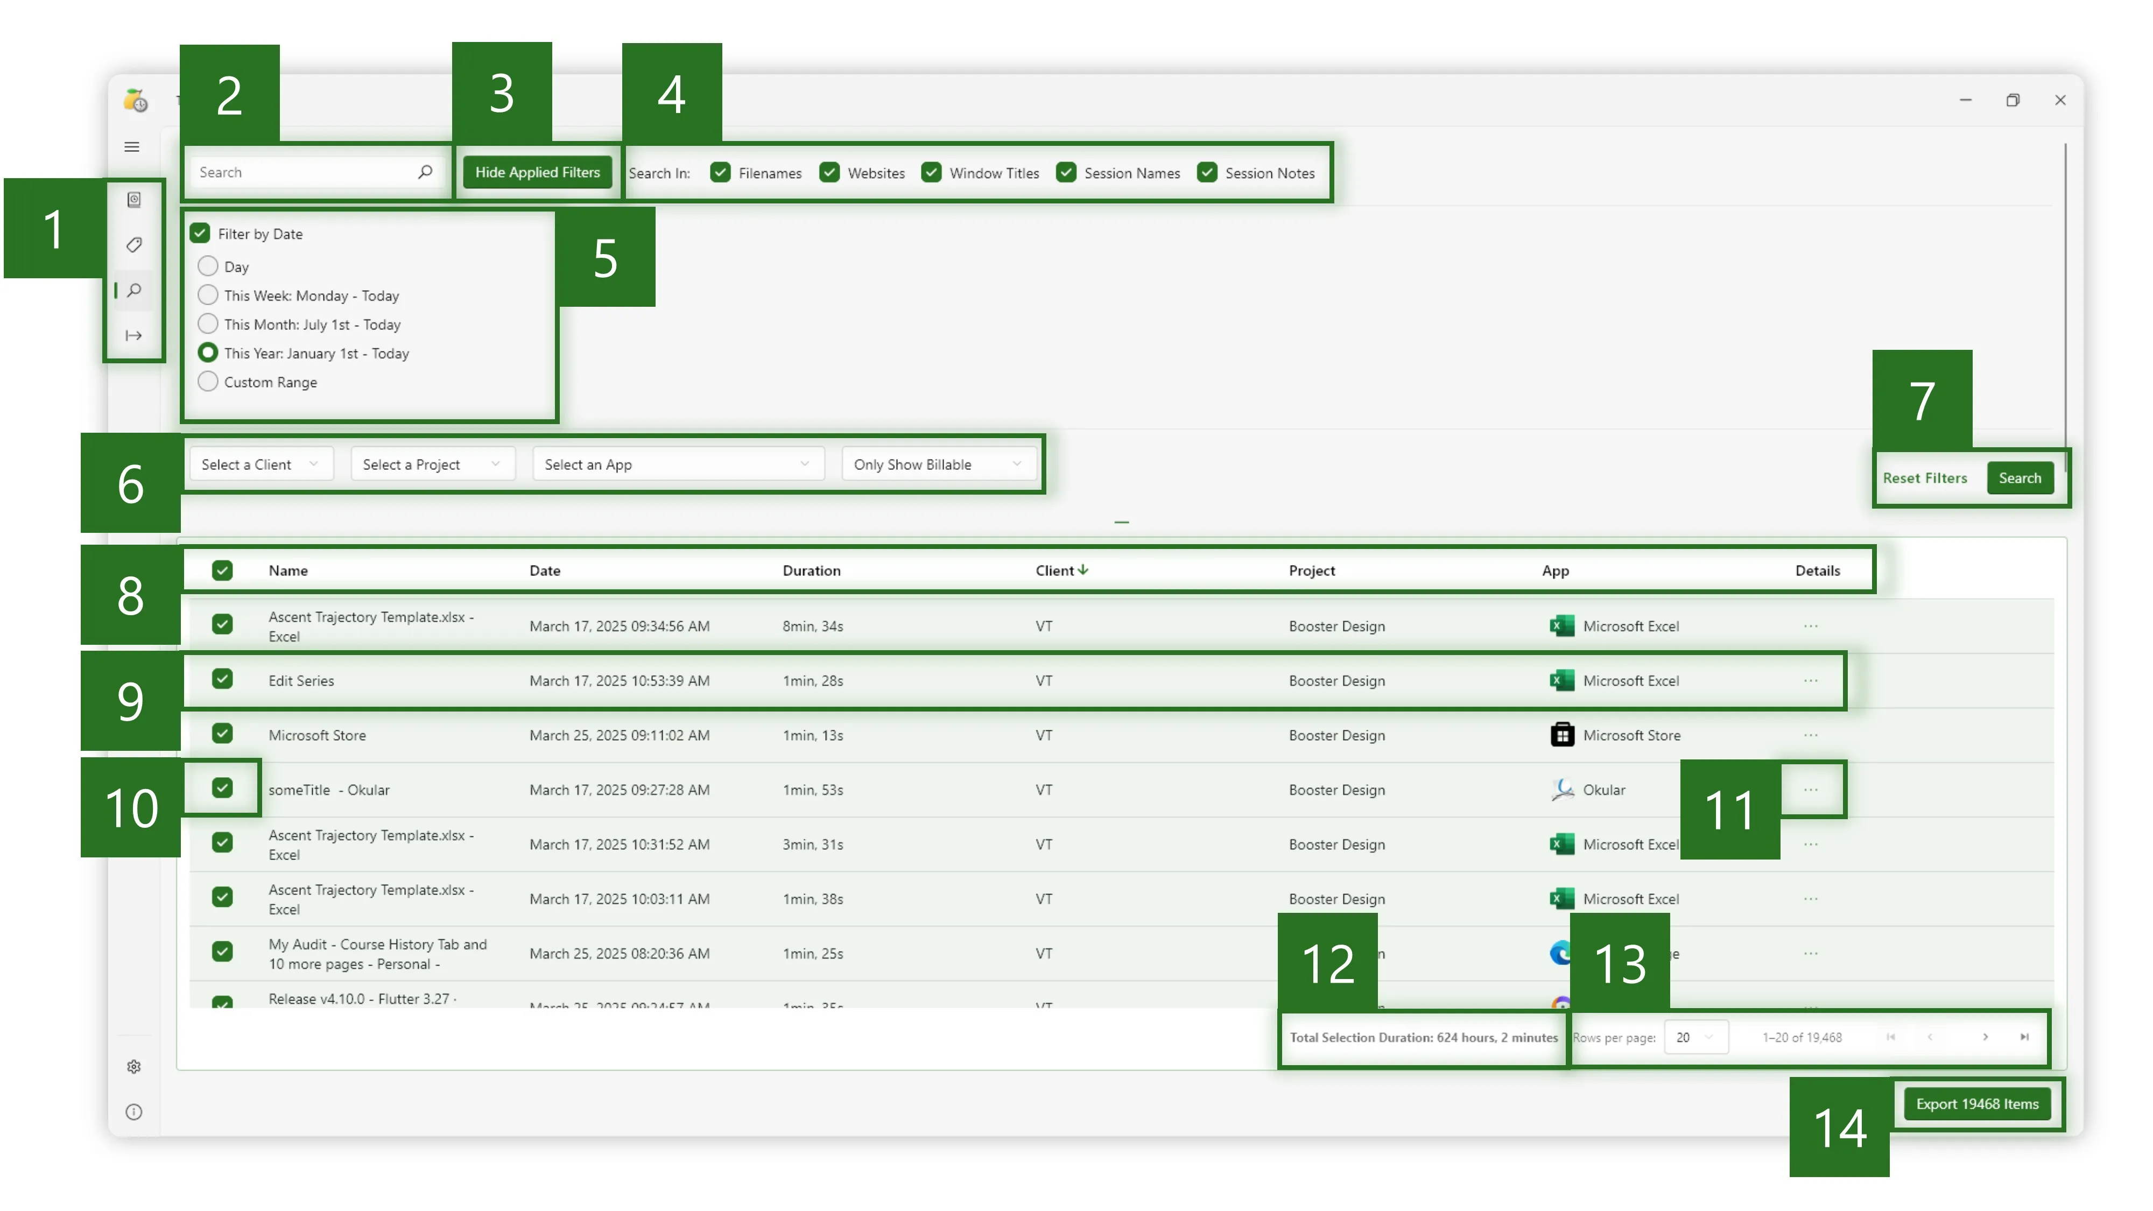Open the search view in the sidebar
This screenshot has width=2153, height=1211.
pyautogui.click(x=133, y=290)
